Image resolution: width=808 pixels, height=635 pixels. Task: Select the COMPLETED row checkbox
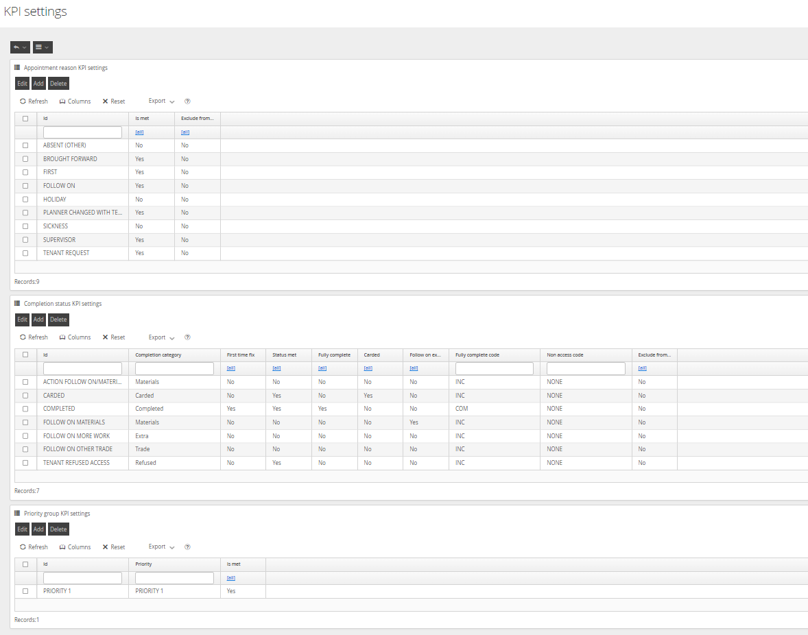25,409
